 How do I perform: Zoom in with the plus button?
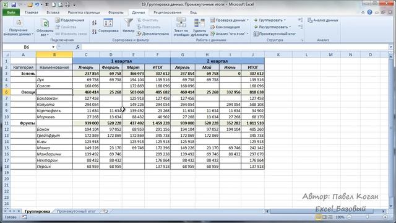click(x=385, y=217)
